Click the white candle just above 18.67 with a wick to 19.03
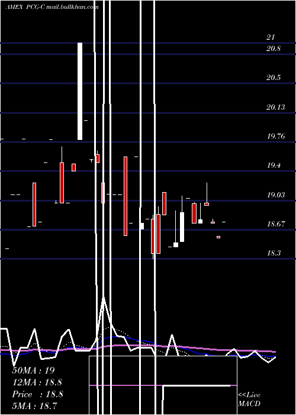This screenshot has height=415, width=296. pos(200,213)
